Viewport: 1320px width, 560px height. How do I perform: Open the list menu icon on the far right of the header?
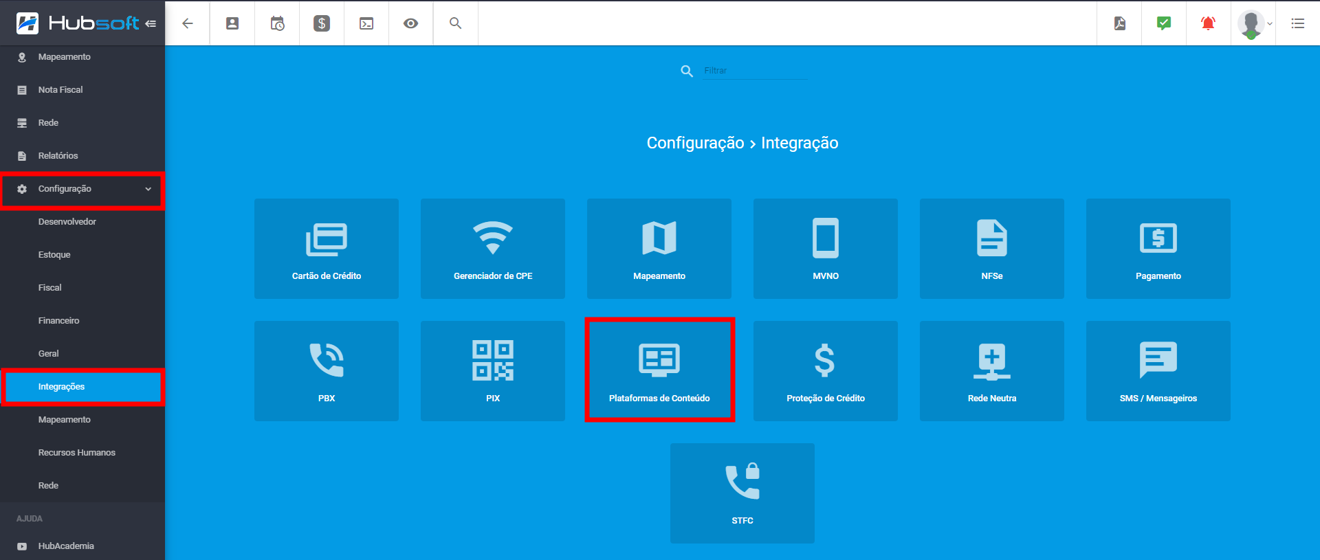[x=1298, y=23]
